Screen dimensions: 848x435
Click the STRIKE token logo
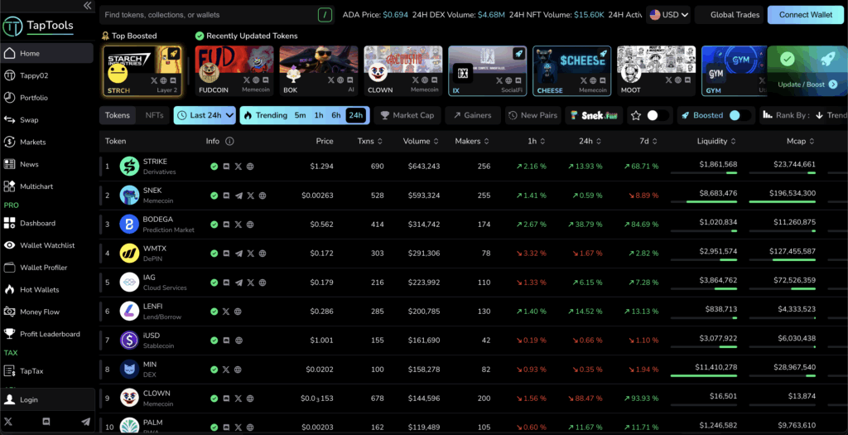pos(129,167)
